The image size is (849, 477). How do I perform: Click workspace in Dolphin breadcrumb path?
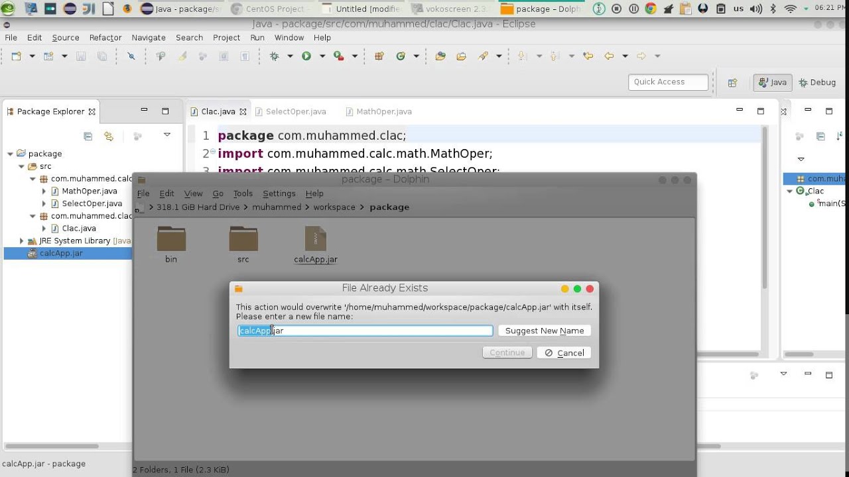click(334, 207)
